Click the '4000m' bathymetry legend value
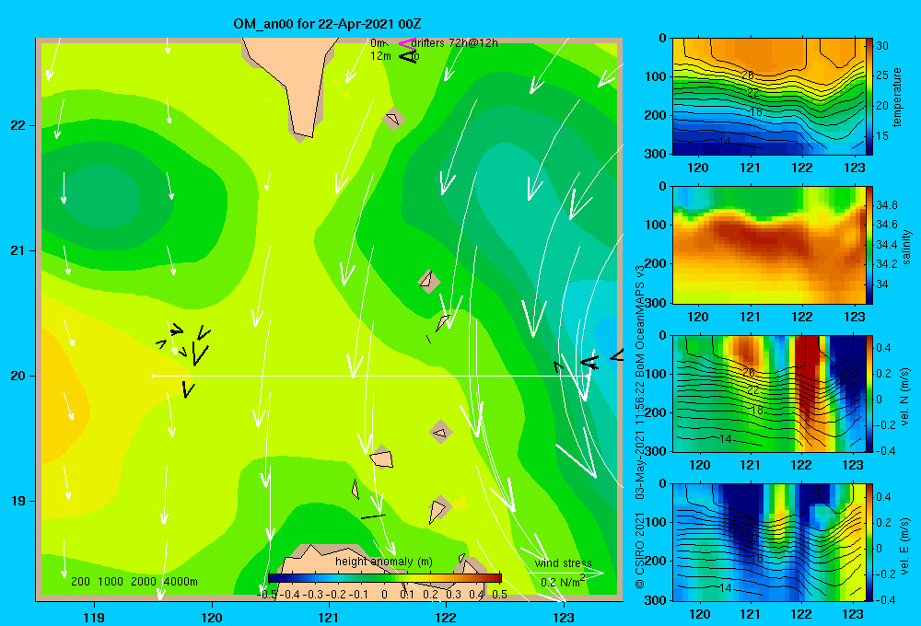Image resolution: width=921 pixels, height=626 pixels. (181, 582)
